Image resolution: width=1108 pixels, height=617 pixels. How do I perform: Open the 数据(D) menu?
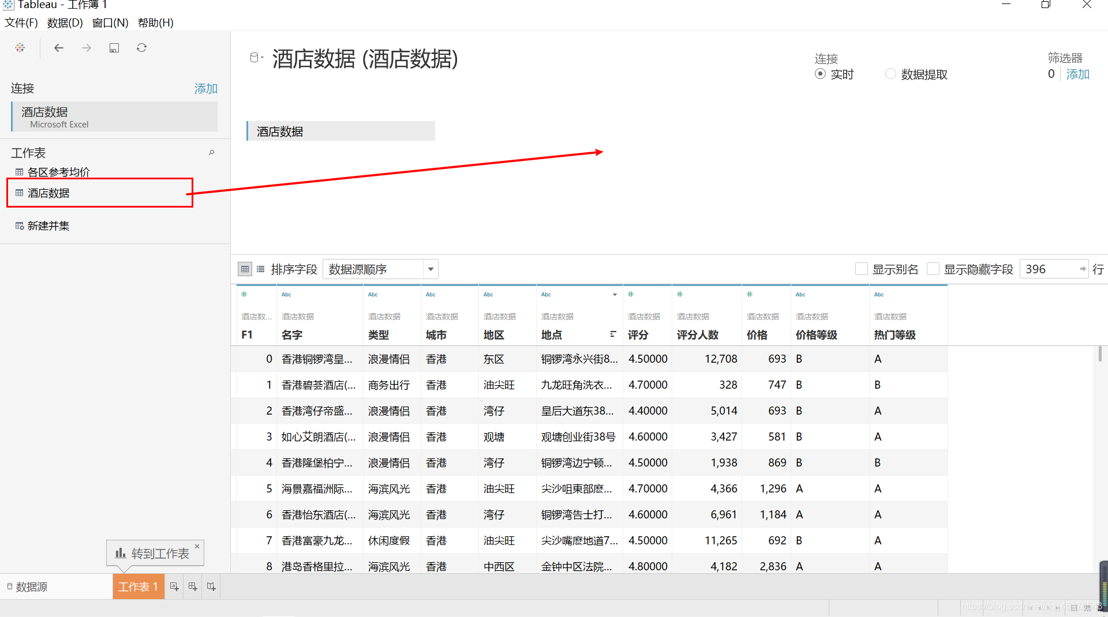(x=65, y=22)
